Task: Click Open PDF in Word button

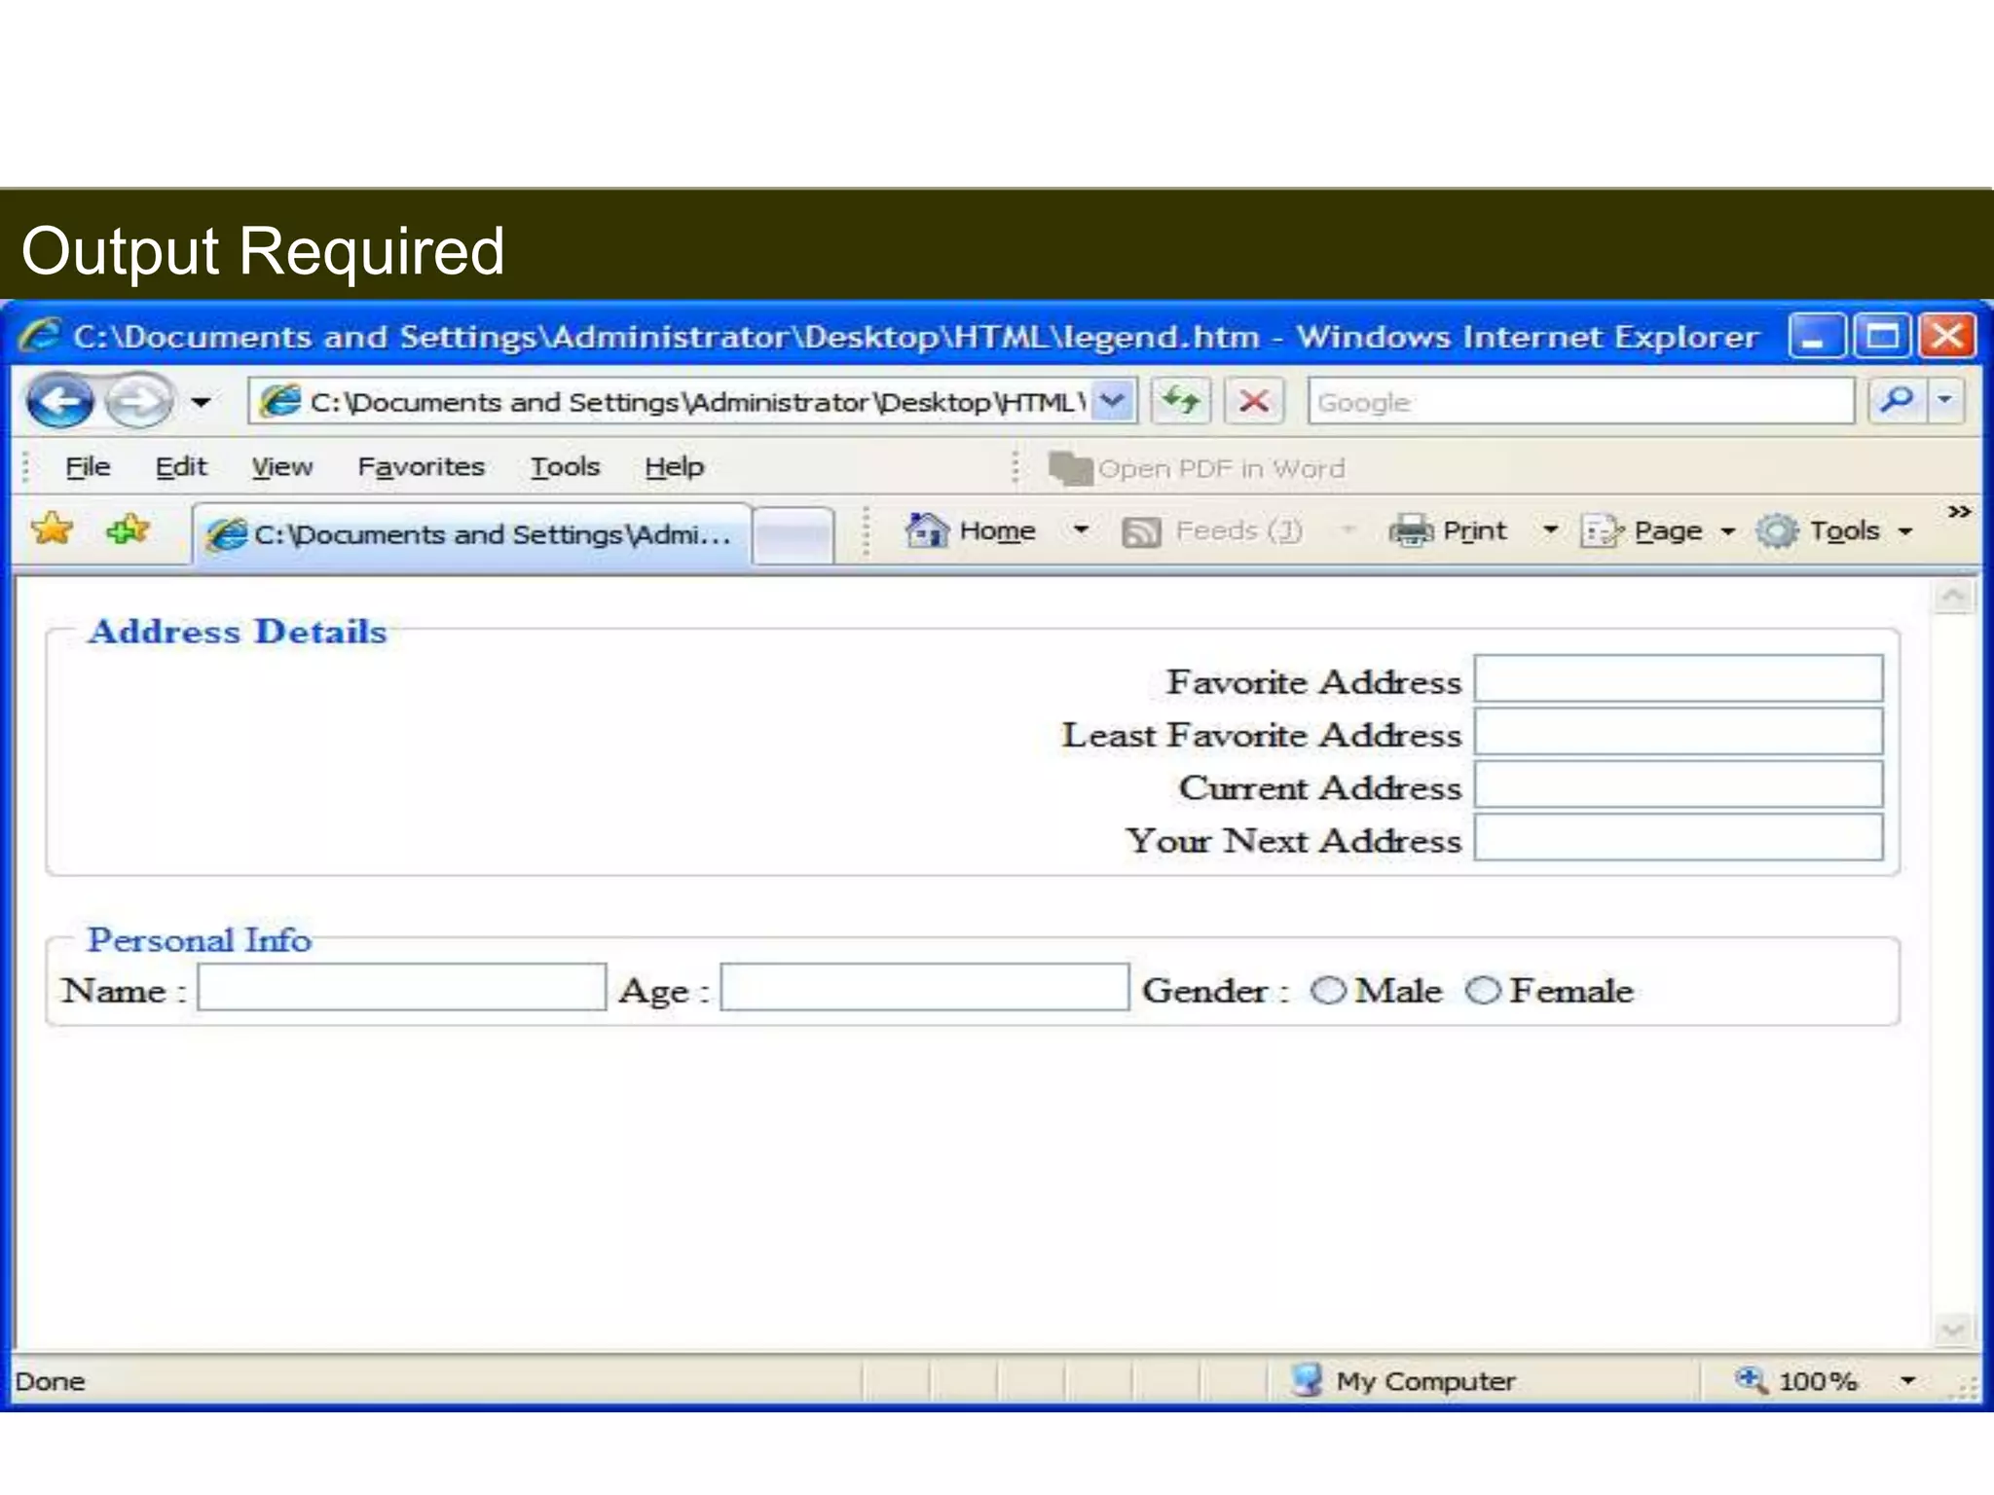Action: pos(1198,468)
